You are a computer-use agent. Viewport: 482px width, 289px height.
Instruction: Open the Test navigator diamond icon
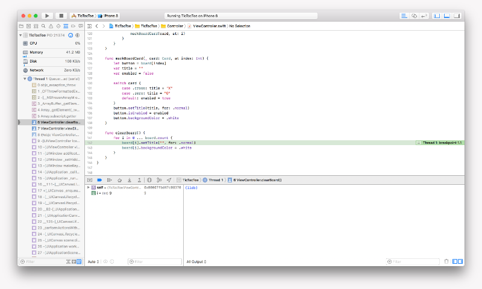pyautogui.click(x=58, y=26)
